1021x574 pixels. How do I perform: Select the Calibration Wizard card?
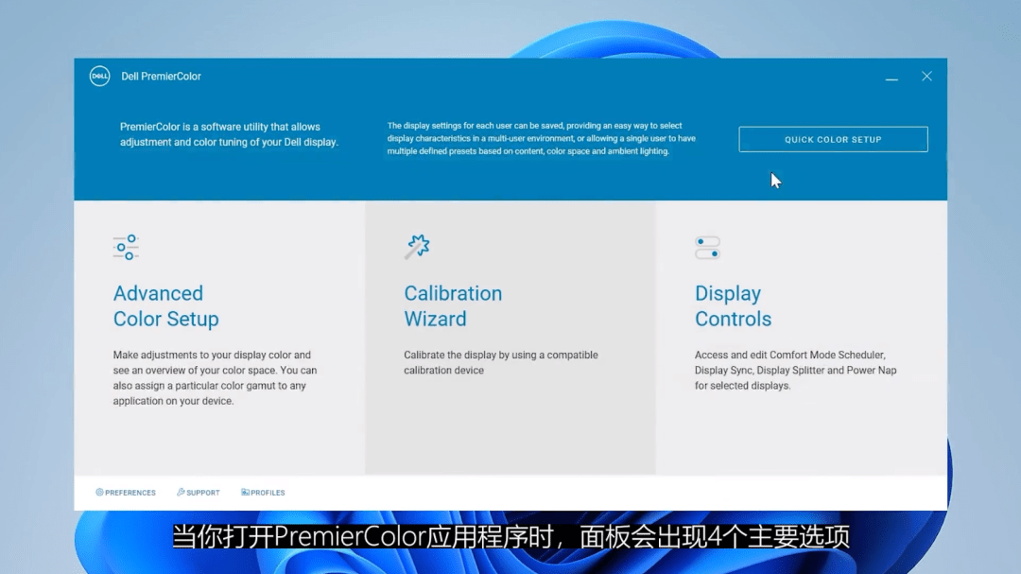click(x=510, y=336)
